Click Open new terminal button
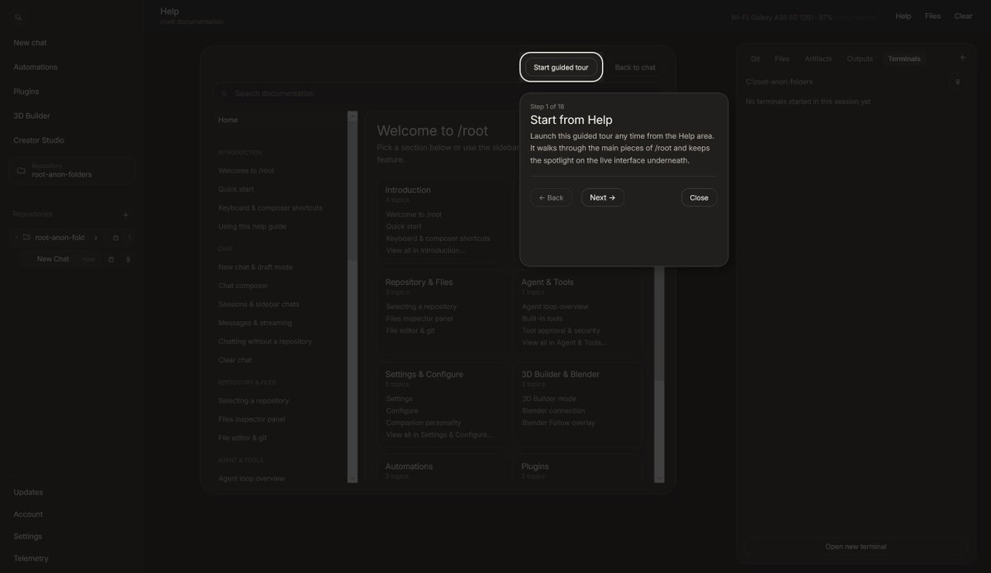Viewport: 991px width, 573px height. (856, 547)
